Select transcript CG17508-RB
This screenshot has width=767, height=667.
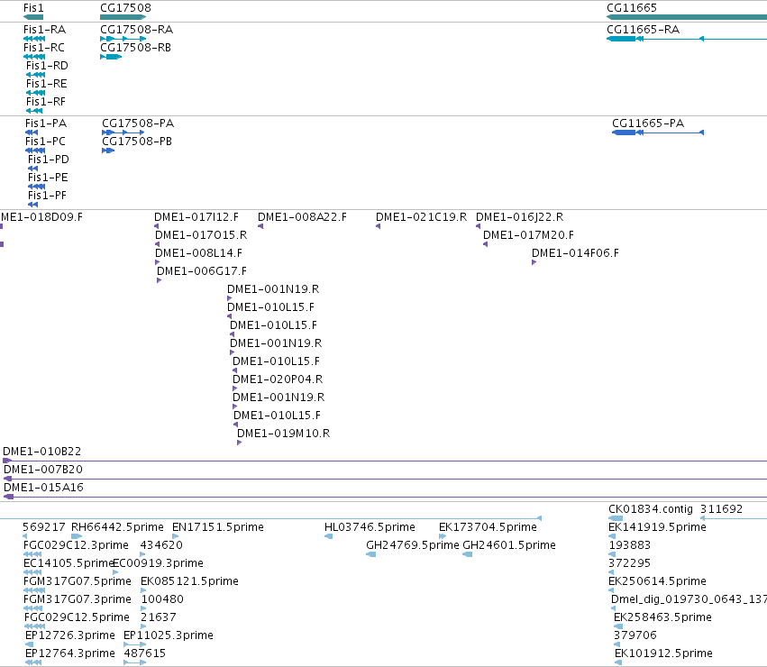click(111, 57)
